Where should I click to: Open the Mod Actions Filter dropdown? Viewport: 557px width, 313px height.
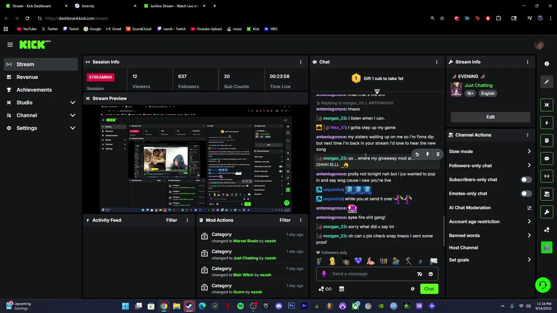[285, 220]
